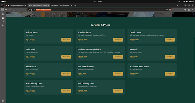Close the Senor Barbershop tab
195x103 pixels.
(48, 5)
